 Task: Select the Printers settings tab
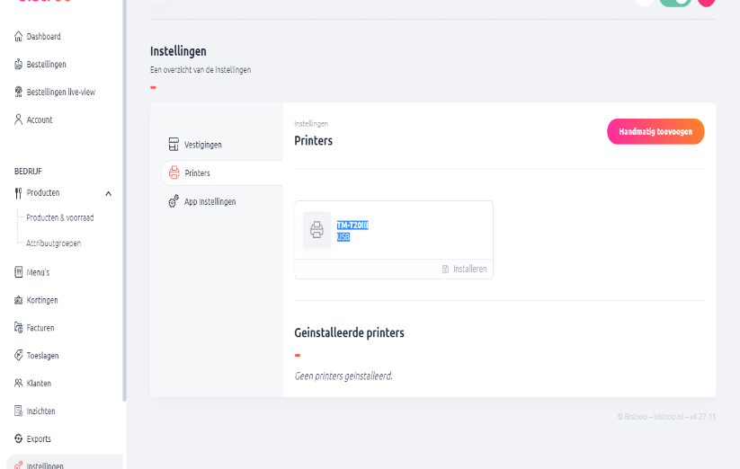pos(197,173)
